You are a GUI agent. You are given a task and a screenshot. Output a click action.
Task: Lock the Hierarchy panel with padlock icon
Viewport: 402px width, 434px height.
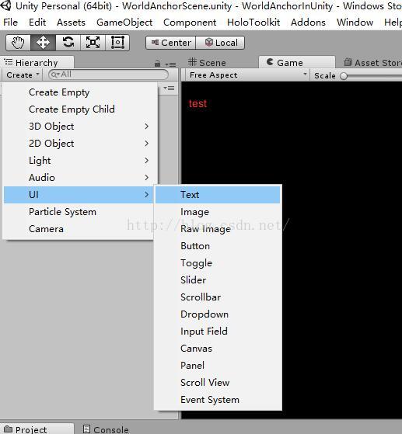point(158,64)
